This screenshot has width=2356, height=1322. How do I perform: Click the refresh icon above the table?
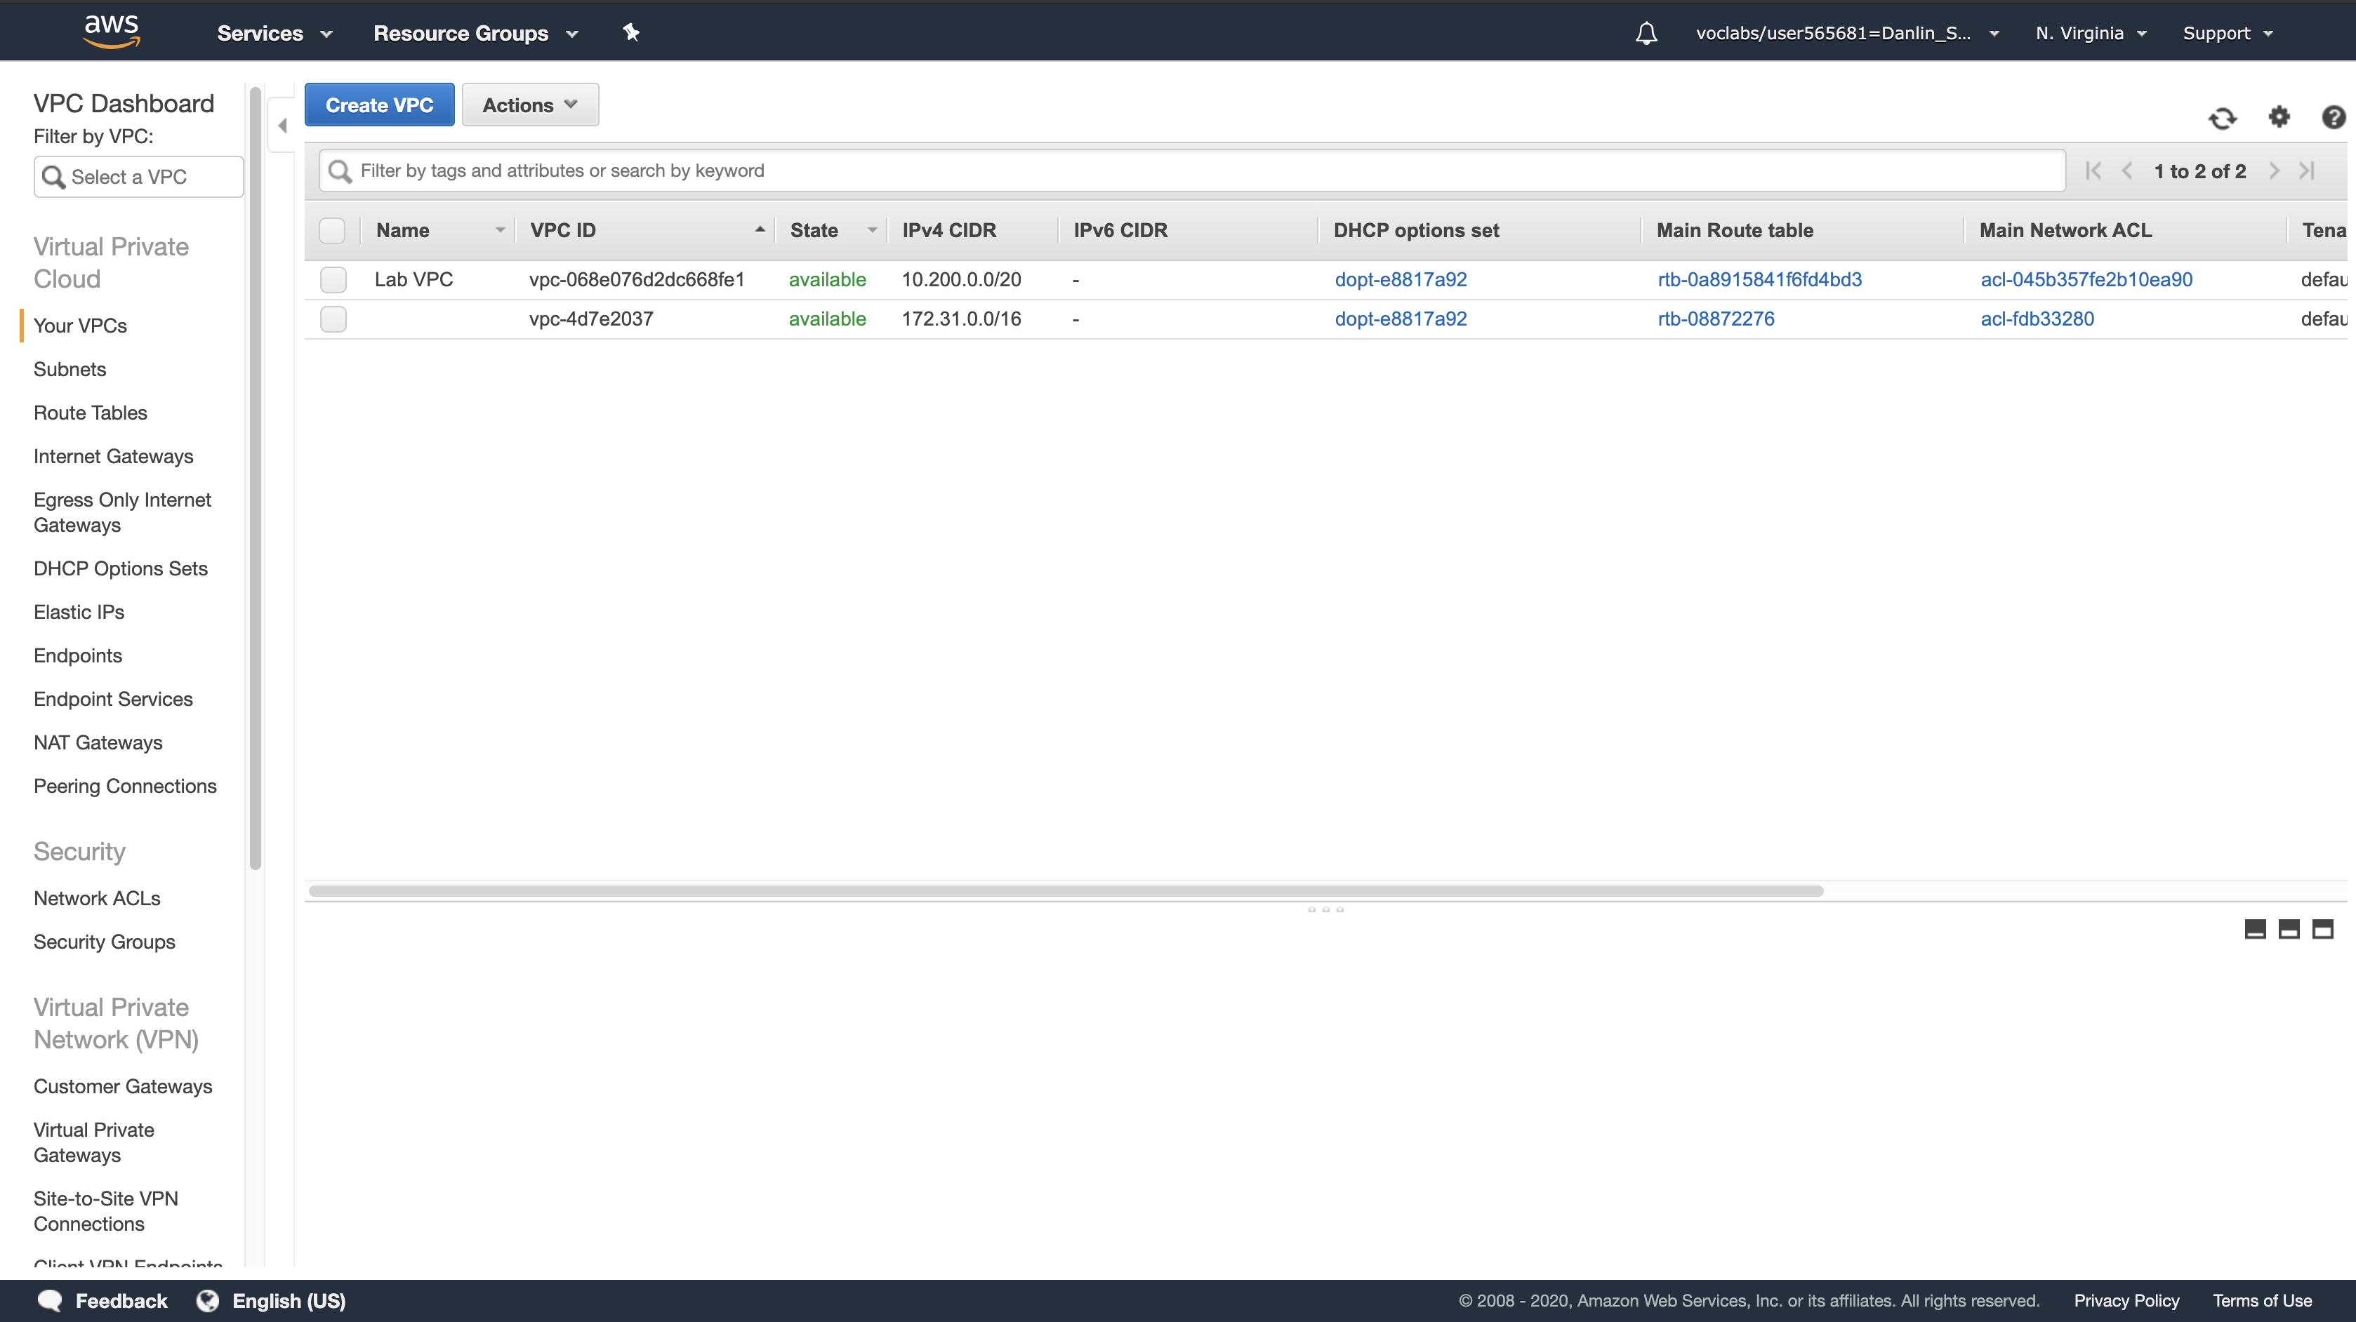[x=2223, y=118]
